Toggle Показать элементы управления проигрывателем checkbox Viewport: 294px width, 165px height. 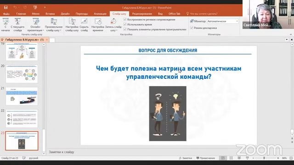point(125,29)
